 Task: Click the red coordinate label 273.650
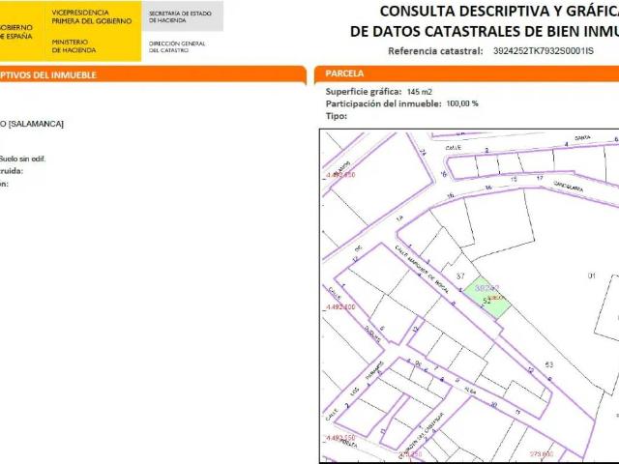coord(410,454)
